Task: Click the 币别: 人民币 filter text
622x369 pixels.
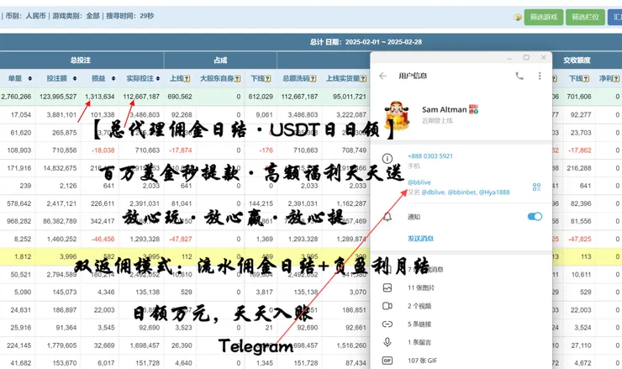Action: (26, 16)
